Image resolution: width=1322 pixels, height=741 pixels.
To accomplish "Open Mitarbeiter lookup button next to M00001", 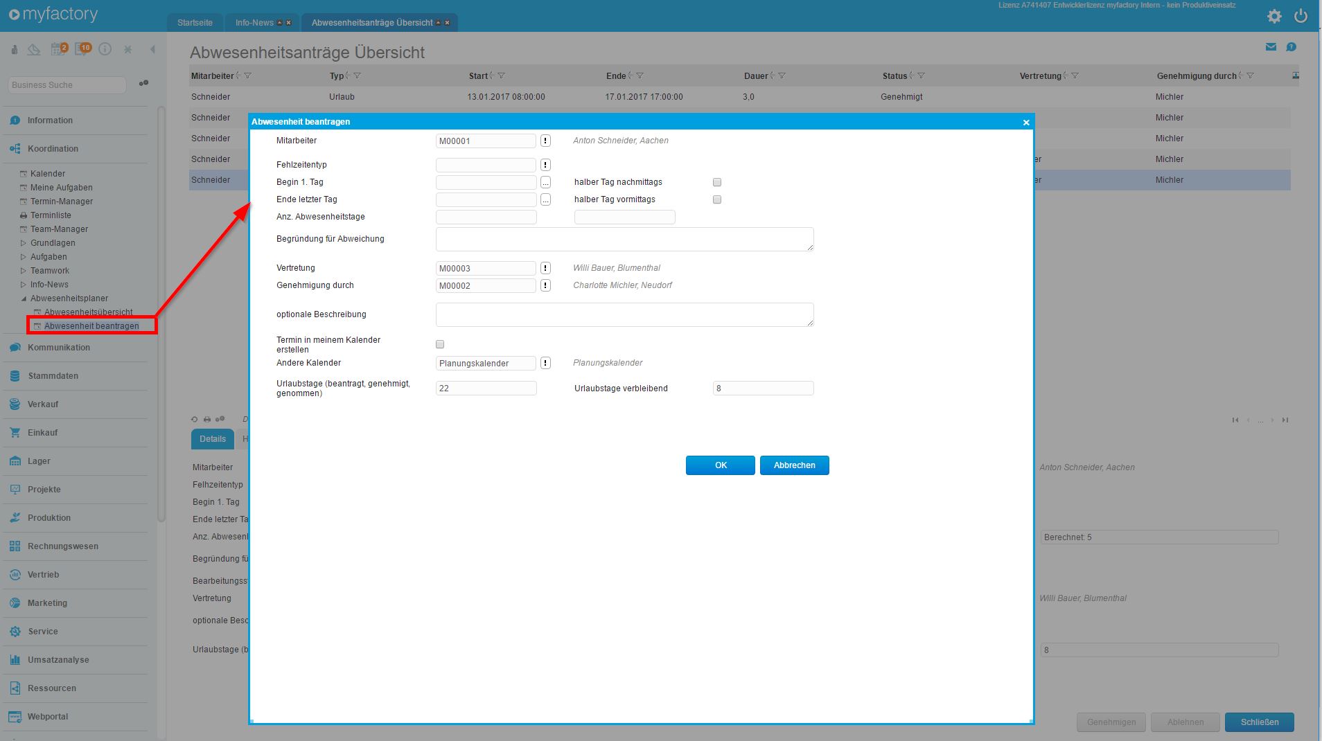I will (545, 141).
